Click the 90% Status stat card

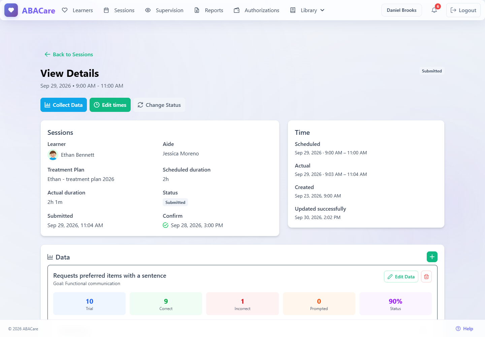click(395, 304)
